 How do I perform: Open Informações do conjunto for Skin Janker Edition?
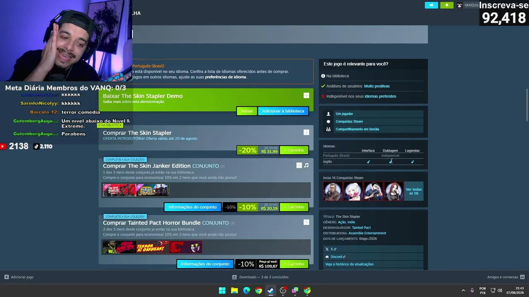pyautogui.click(x=193, y=207)
